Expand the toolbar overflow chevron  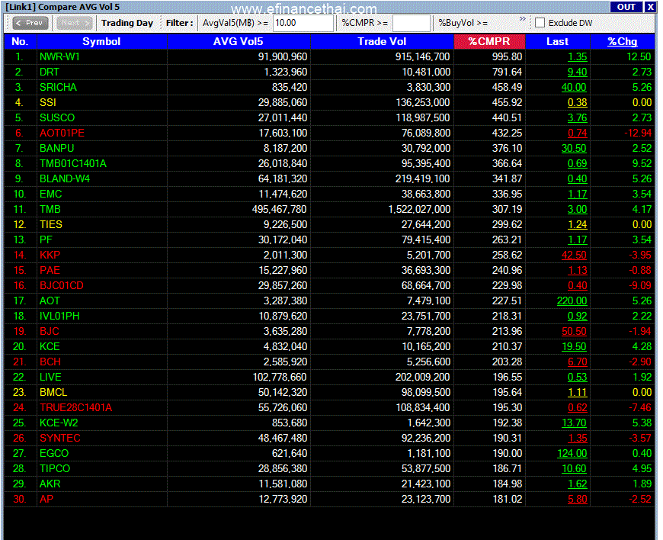pyautogui.click(x=522, y=18)
